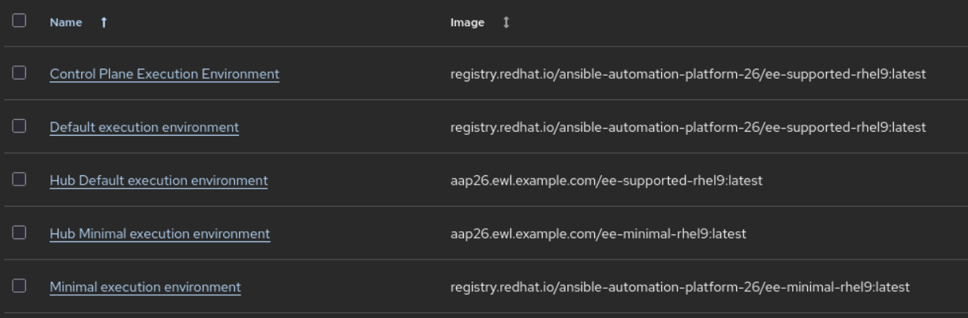
Task: Click the aap26.ewl.example.com/ee-minimal-rhel9:latest image text
Action: pyautogui.click(x=598, y=234)
